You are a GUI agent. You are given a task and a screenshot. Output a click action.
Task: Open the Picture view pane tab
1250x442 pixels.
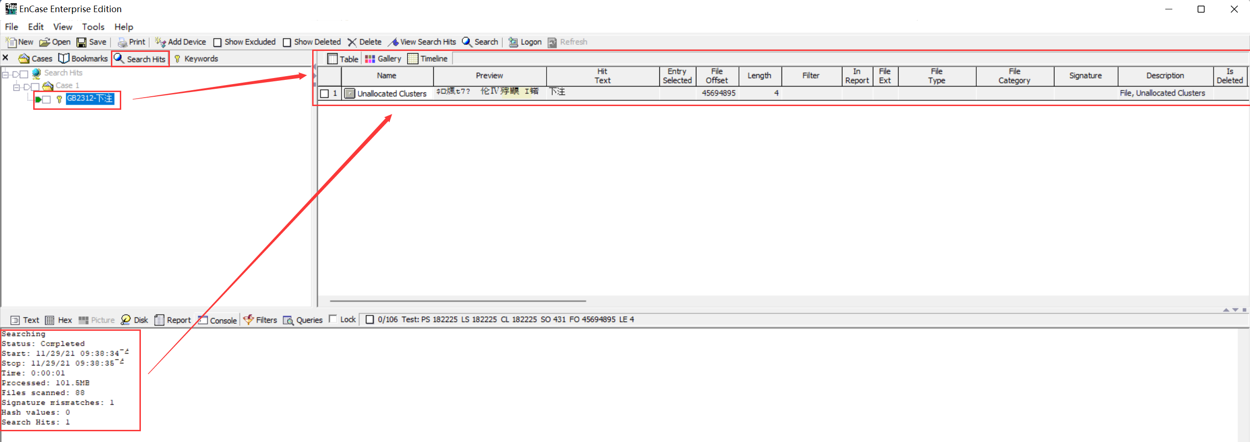pos(96,320)
